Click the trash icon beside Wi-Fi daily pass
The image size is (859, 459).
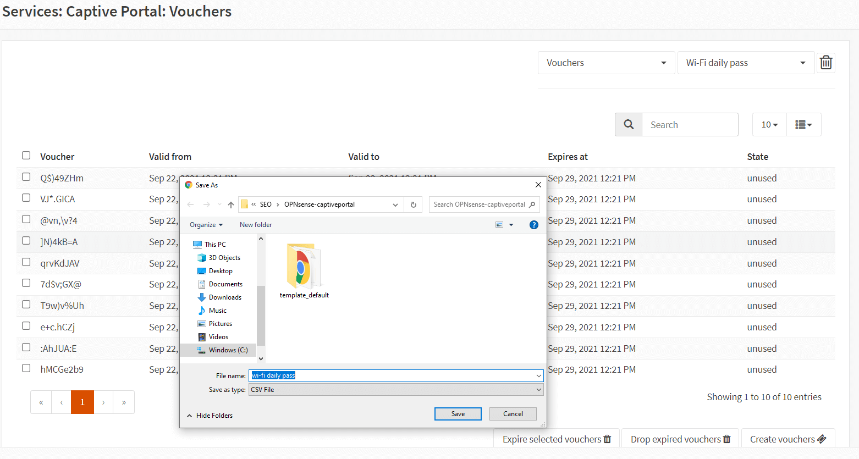tap(825, 63)
